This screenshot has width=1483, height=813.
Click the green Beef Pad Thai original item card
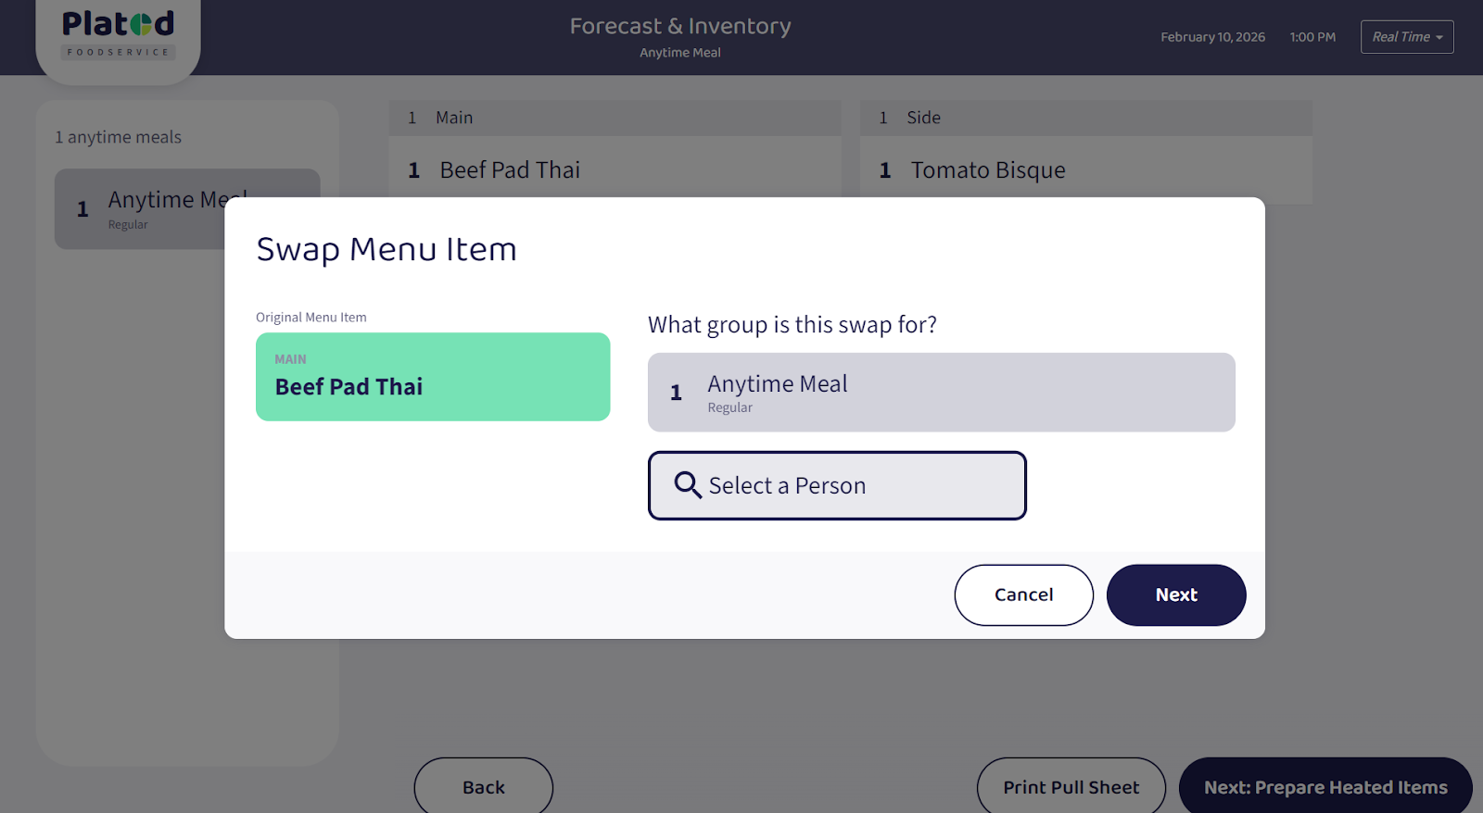click(x=433, y=377)
